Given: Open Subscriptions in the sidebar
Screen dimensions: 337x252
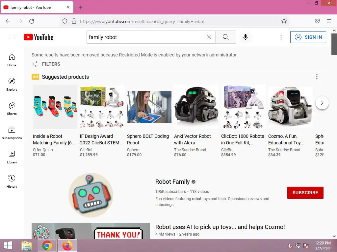Looking at the screenshot, I should pyautogui.click(x=12, y=133).
